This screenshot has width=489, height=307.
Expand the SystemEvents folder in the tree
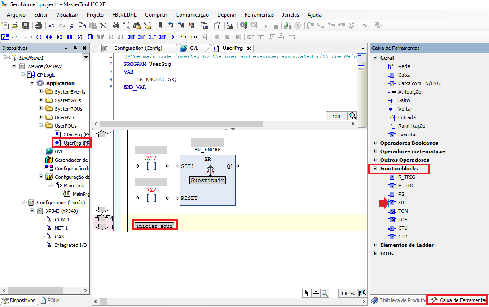[x=41, y=92]
